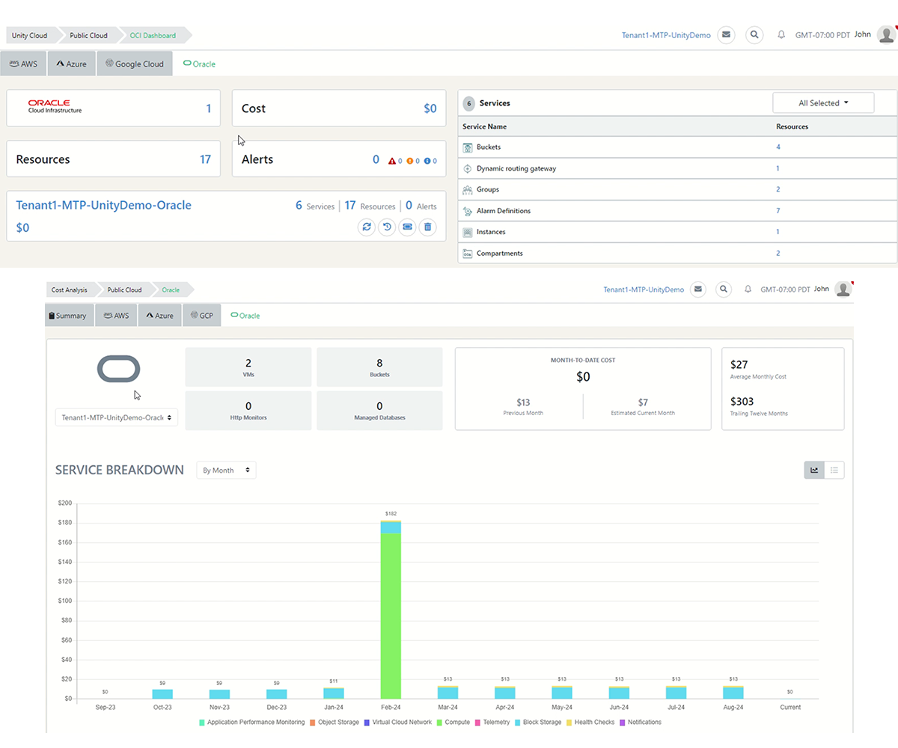Open the Tenant1-MTP-UnityDemo-Oracle account dropdown

[117, 417]
